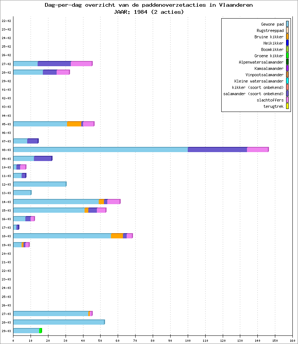This screenshot has width=298, height=344.
Task: Click the 100 tick label on the x-axis
Action: click(x=188, y=340)
